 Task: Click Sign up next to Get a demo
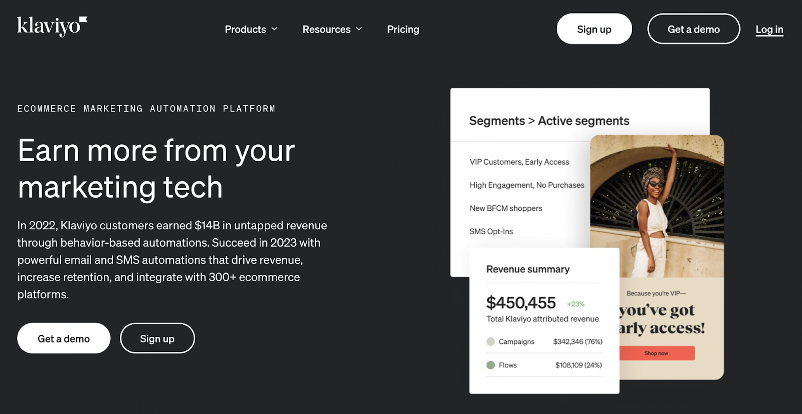pos(157,338)
